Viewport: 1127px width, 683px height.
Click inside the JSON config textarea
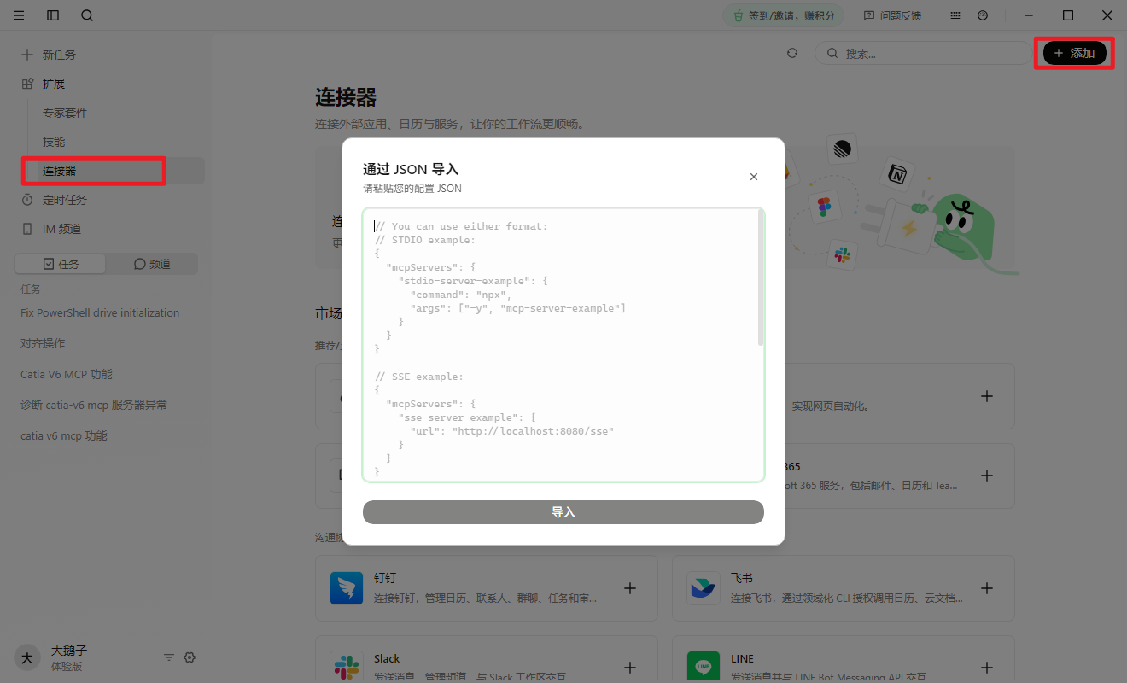[x=563, y=345]
